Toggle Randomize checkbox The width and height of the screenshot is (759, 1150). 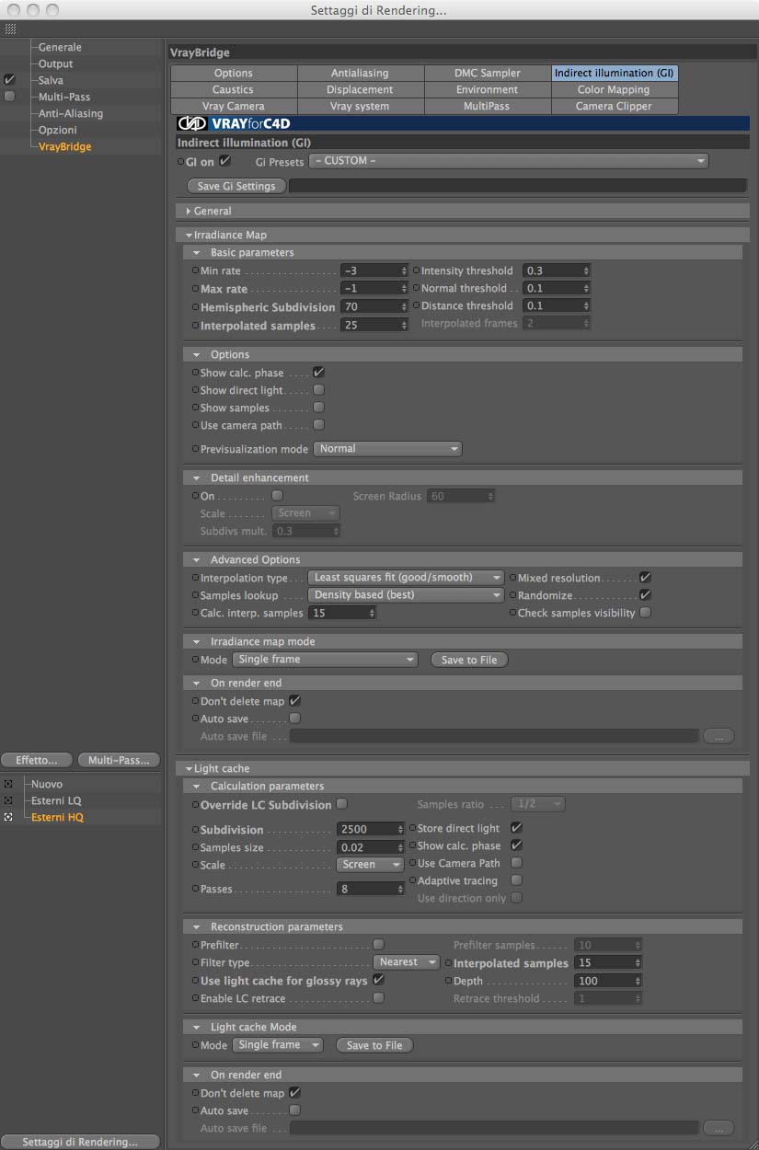(x=645, y=595)
